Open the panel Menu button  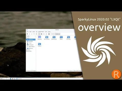pyautogui.click(x=3, y=79)
